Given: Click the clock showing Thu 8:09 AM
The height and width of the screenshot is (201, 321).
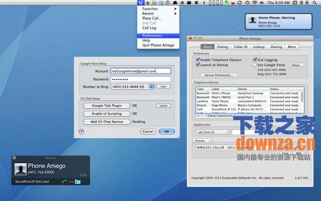Looking at the screenshot, I should [278, 3].
